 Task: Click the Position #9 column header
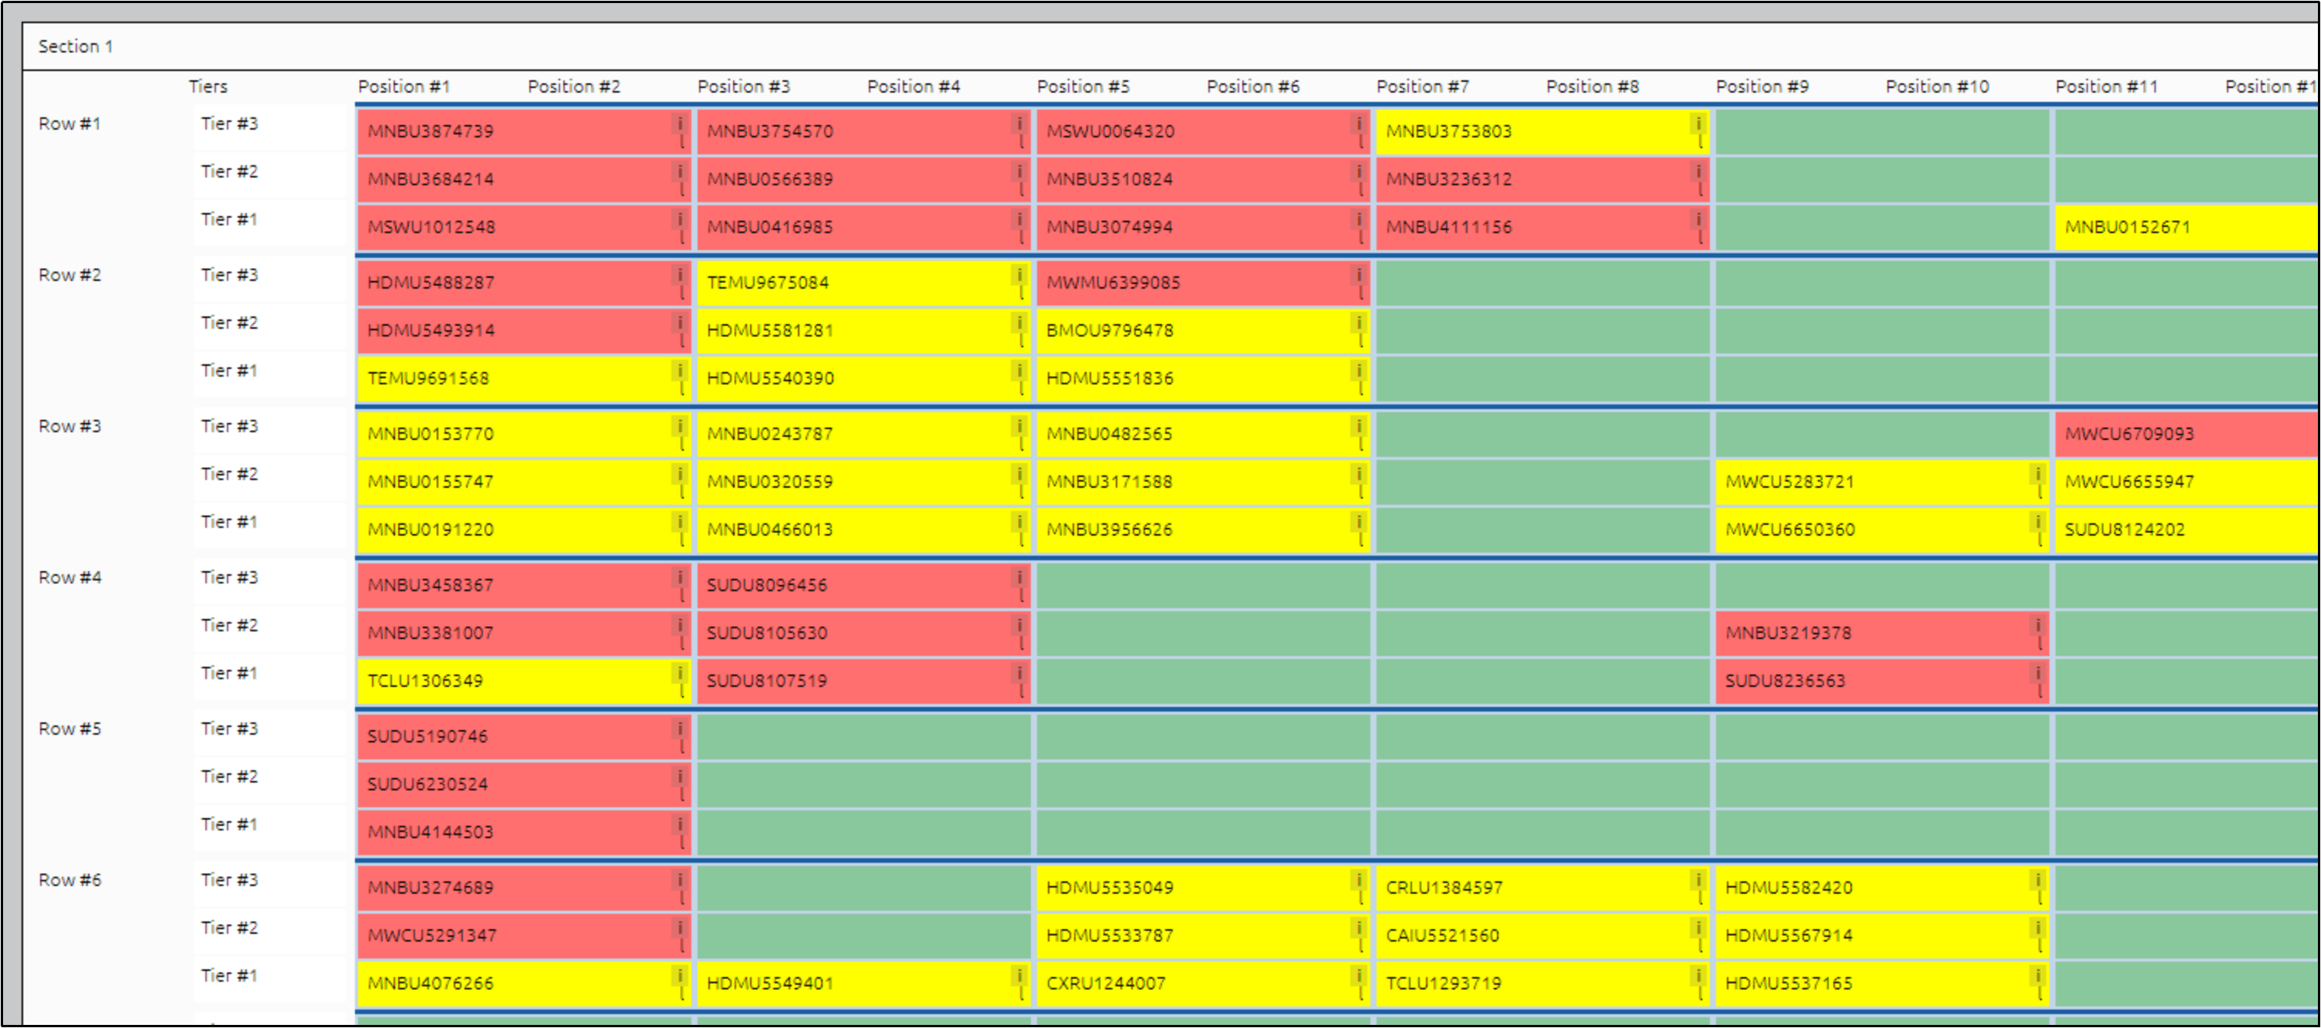pos(1762,86)
